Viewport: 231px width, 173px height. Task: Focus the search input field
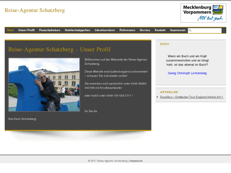point(205,30)
